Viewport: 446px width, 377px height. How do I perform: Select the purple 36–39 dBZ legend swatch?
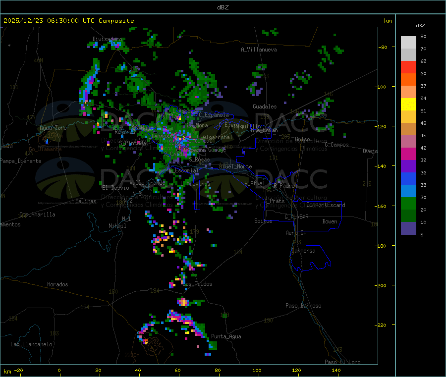point(408,166)
